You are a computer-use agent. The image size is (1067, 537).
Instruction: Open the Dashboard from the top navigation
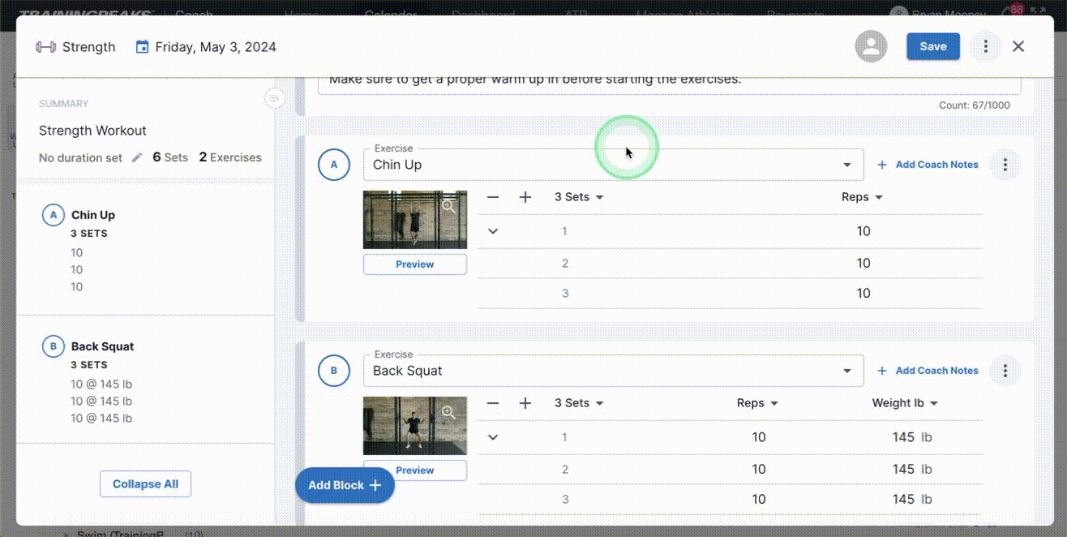(482, 14)
